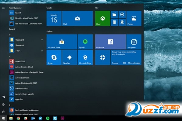The width and height of the screenshot is (182, 121).
Task: Click the letter B section header
Action: 10,105
